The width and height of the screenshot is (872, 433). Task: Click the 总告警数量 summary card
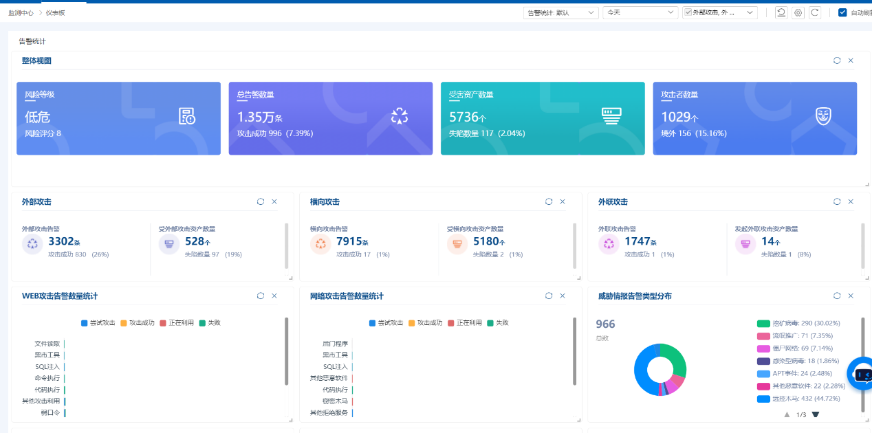point(330,118)
